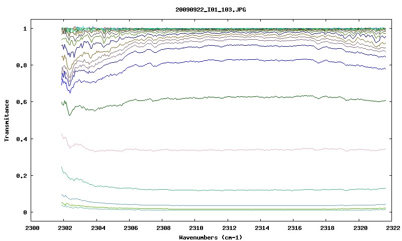This screenshot has width=402, height=241.
Task: Click the y-axis tick label 0.2
Action: 22,176
